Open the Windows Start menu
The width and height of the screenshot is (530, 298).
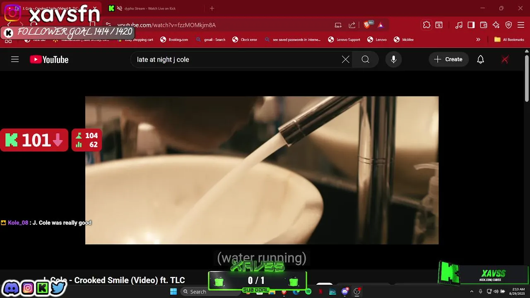[173, 291]
